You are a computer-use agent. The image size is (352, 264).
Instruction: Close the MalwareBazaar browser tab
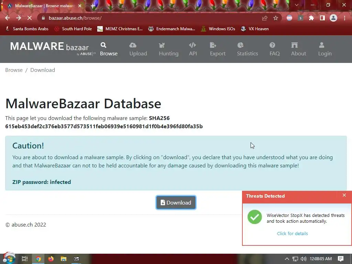coord(80,6)
